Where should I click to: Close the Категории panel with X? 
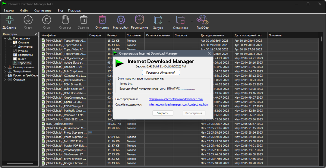click(36, 34)
